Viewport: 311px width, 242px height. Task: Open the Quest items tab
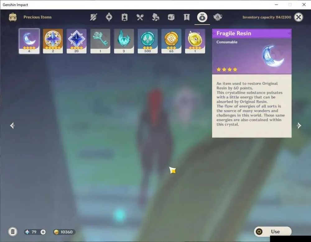pos(186,17)
